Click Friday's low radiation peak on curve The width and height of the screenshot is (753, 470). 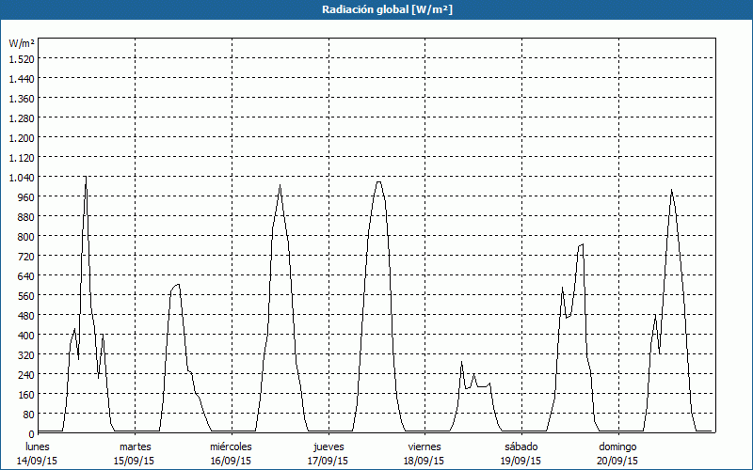coord(461,362)
